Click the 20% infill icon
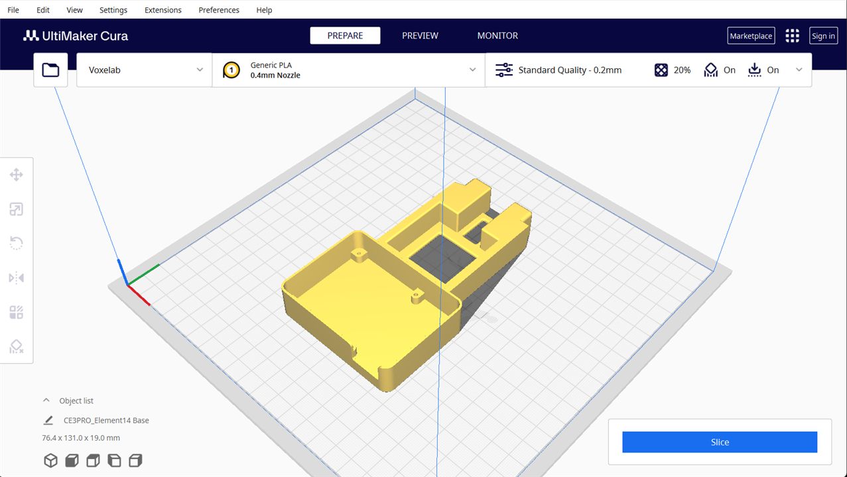The height and width of the screenshot is (477, 847). (x=661, y=70)
